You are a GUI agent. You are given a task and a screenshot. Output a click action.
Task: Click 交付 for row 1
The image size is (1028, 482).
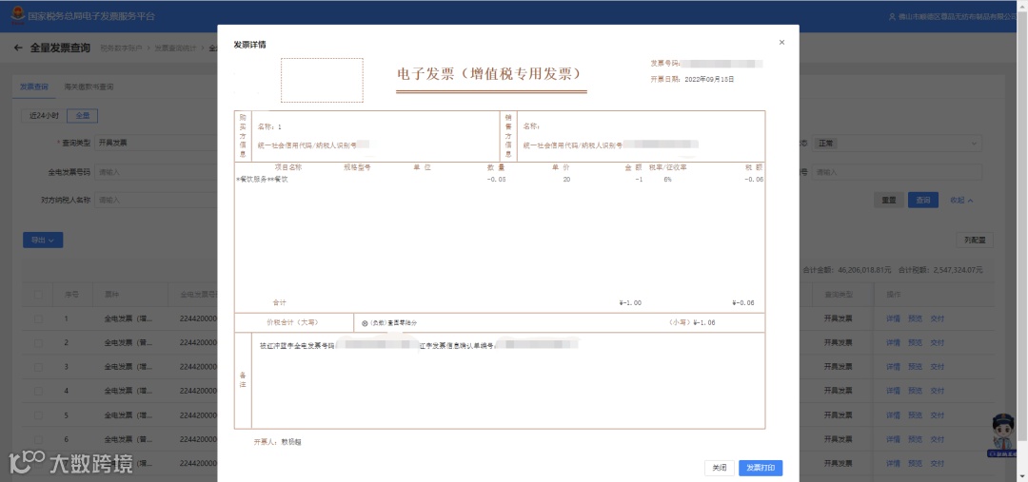(x=937, y=318)
